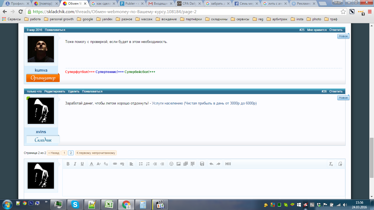The height and width of the screenshot is (210, 374).
Task: Insert media using the editor toolbar
Action: pos(186,164)
